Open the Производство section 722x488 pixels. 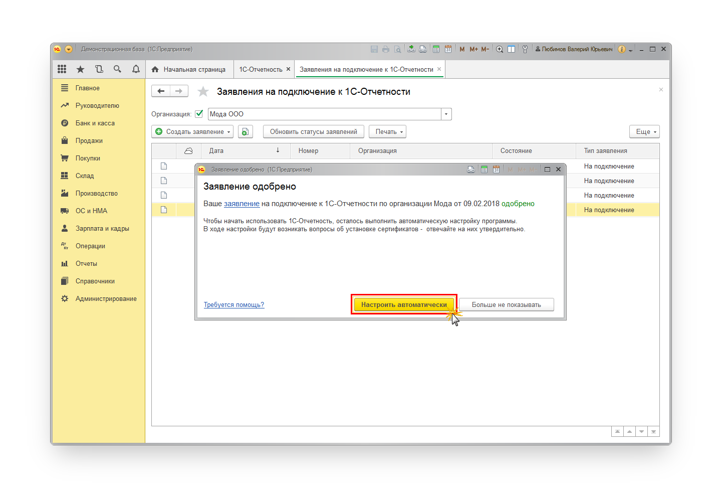[x=99, y=193]
